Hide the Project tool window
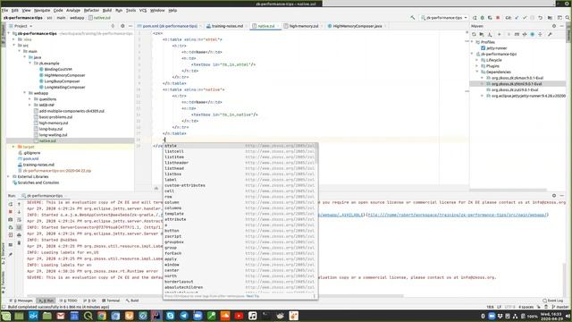The width and height of the screenshot is (572, 322). pyautogui.click(x=130, y=26)
